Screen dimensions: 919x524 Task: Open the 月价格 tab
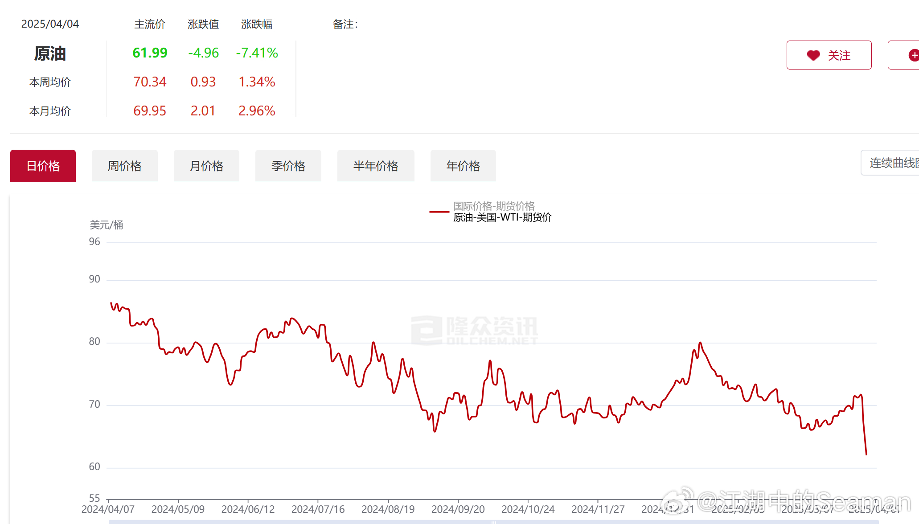click(206, 166)
